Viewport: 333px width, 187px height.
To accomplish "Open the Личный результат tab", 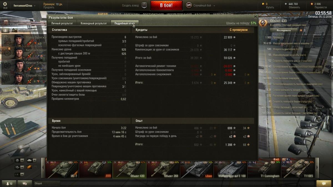I will [62, 23].
